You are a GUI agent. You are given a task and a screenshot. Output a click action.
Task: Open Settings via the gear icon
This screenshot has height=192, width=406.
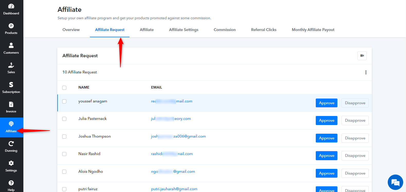point(11,163)
